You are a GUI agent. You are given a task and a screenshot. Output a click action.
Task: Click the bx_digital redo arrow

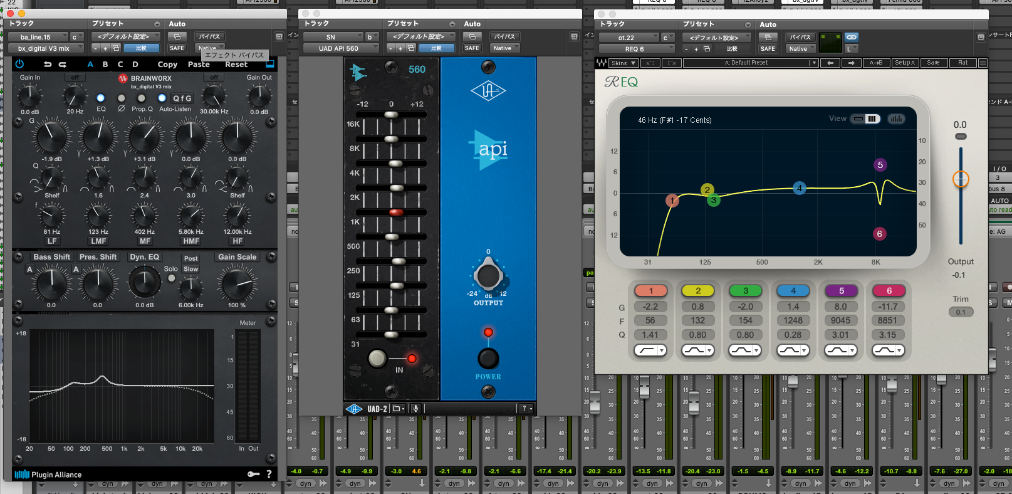click(63, 65)
